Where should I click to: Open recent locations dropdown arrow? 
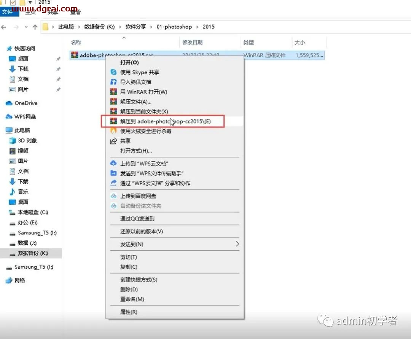[x=26, y=27]
